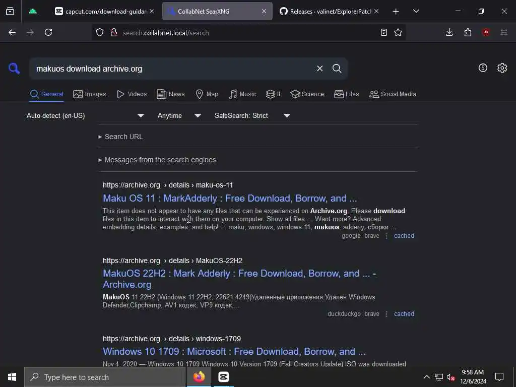Viewport: 516px width, 387px height.
Task: Select the News search category
Action: (x=170, y=94)
